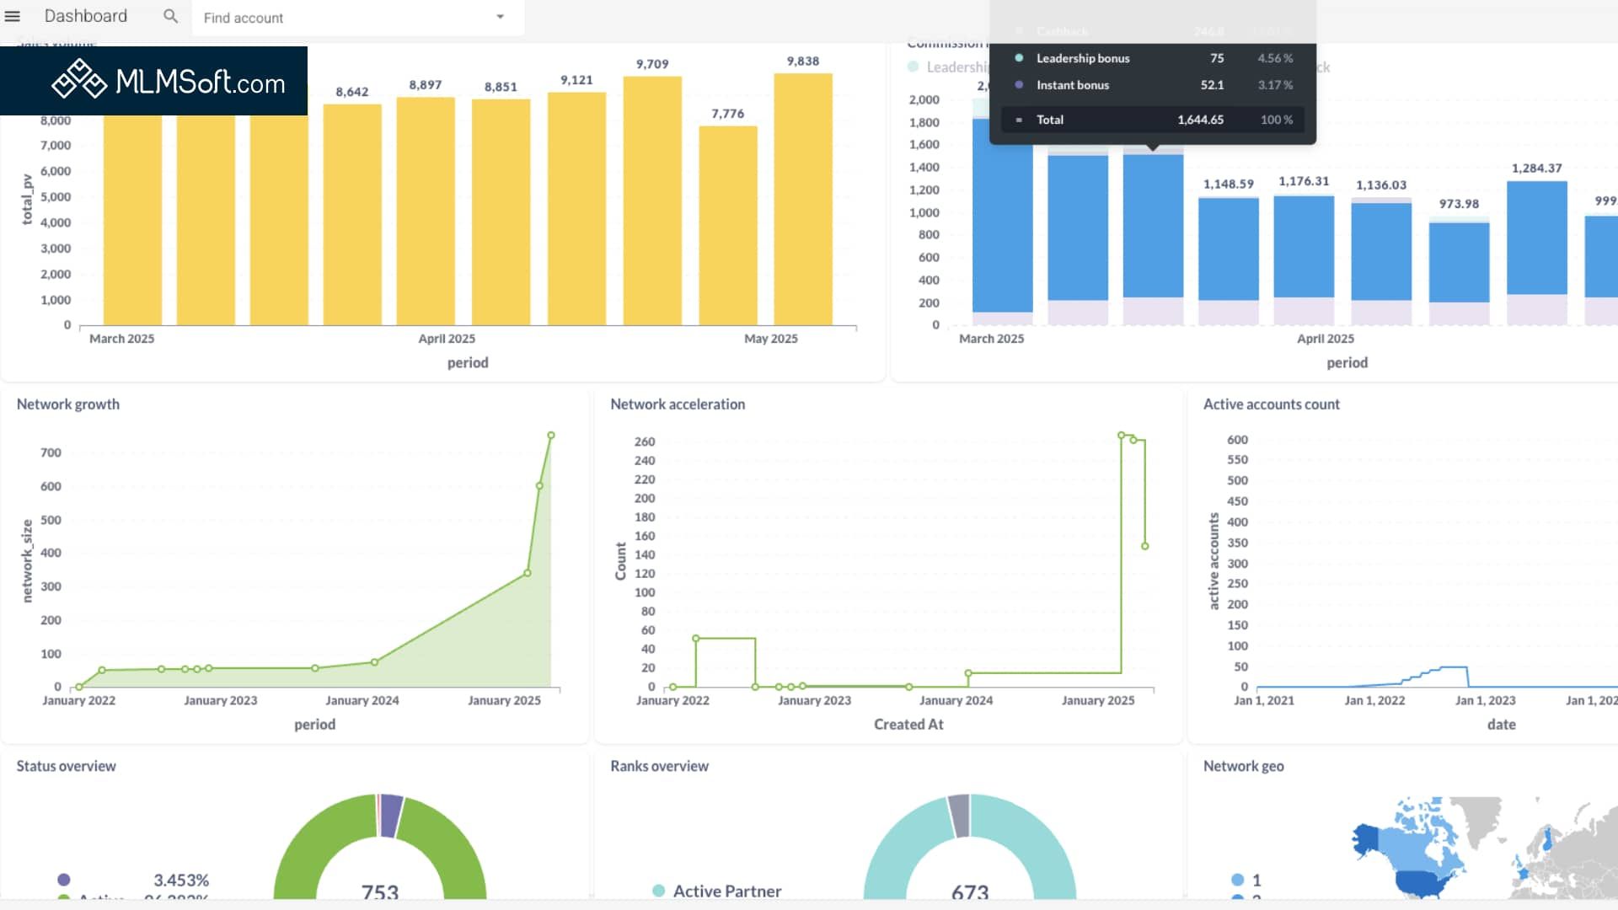The width and height of the screenshot is (1618, 910).
Task: Click the 8,851 sales volume bar
Action: tap(501, 211)
